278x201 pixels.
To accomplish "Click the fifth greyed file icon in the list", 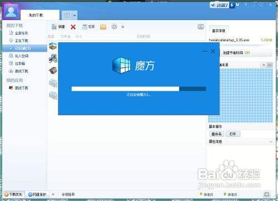I will pos(53,95).
